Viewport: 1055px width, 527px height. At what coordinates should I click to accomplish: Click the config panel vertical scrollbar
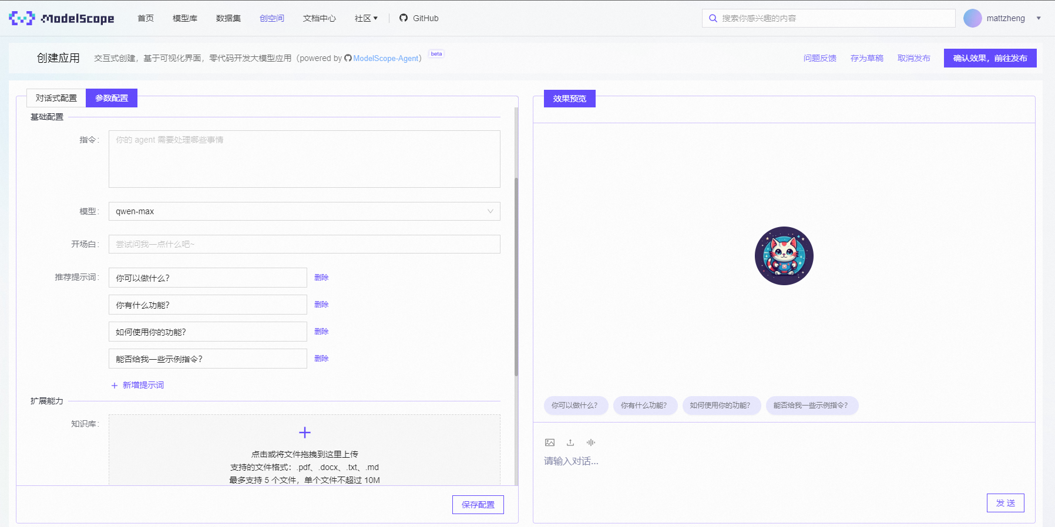[516, 276]
